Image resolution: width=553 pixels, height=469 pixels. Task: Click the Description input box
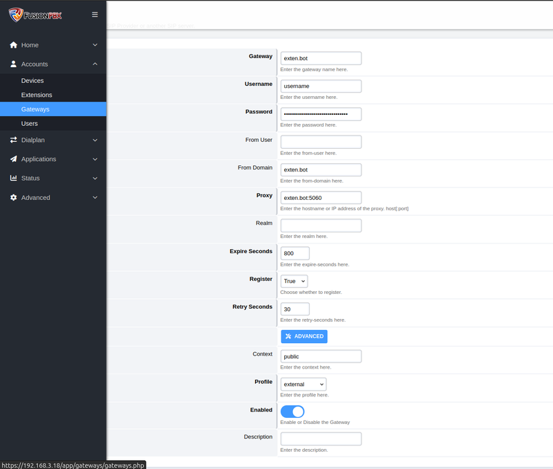coord(321,439)
